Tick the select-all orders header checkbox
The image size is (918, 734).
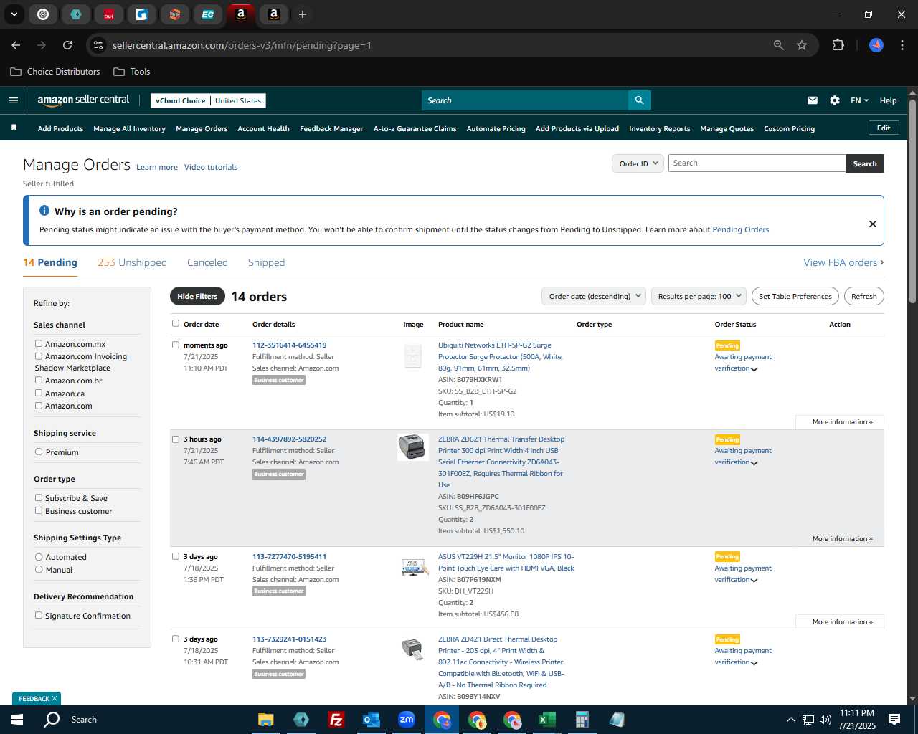point(176,323)
